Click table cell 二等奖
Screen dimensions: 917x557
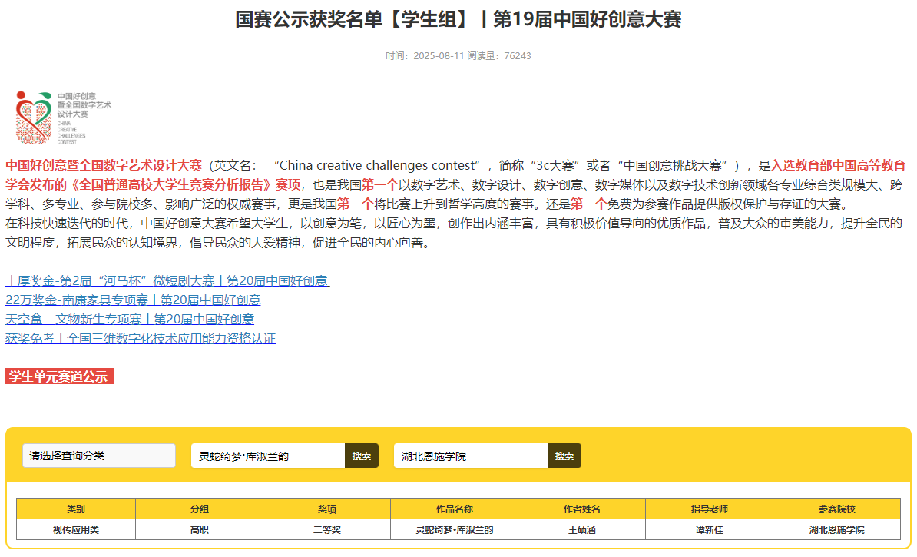327,529
